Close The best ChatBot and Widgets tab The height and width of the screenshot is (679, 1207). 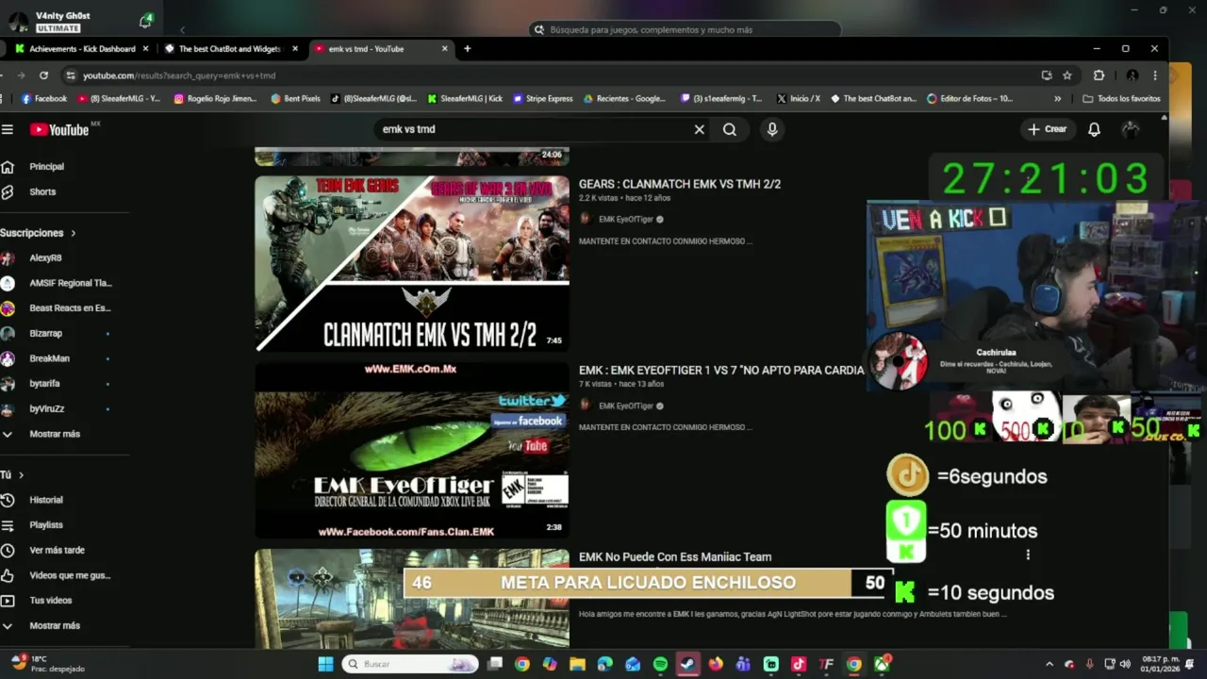[x=294, y=49]
